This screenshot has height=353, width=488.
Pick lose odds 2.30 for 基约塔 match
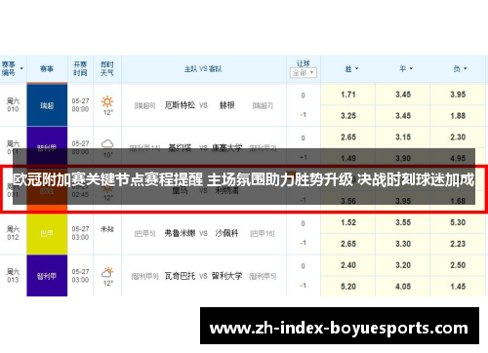pyautogui.click(x=458, y=137)
